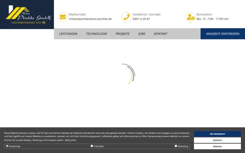This screenshot has height=153, width=245.
Task: Click the office hours person-clock icon
Action: [190, 17]
